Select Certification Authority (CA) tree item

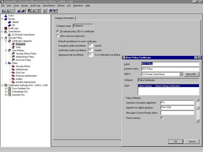tap(28, 85)
